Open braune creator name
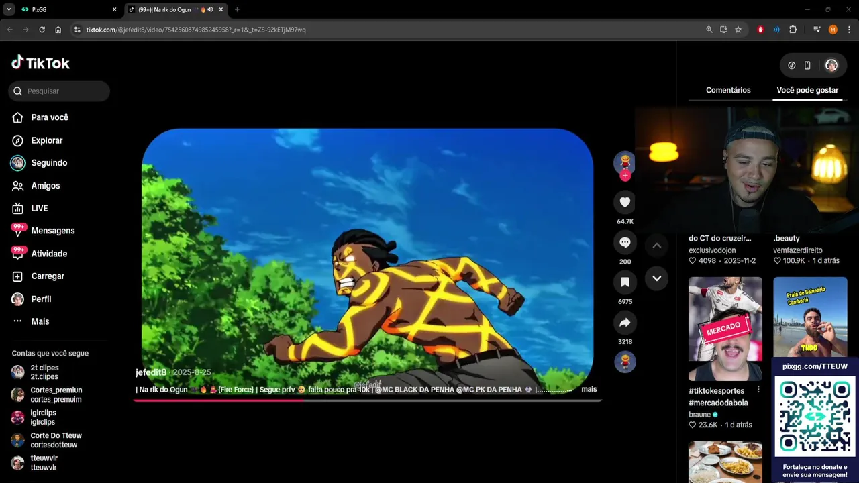 click(699, 415)
